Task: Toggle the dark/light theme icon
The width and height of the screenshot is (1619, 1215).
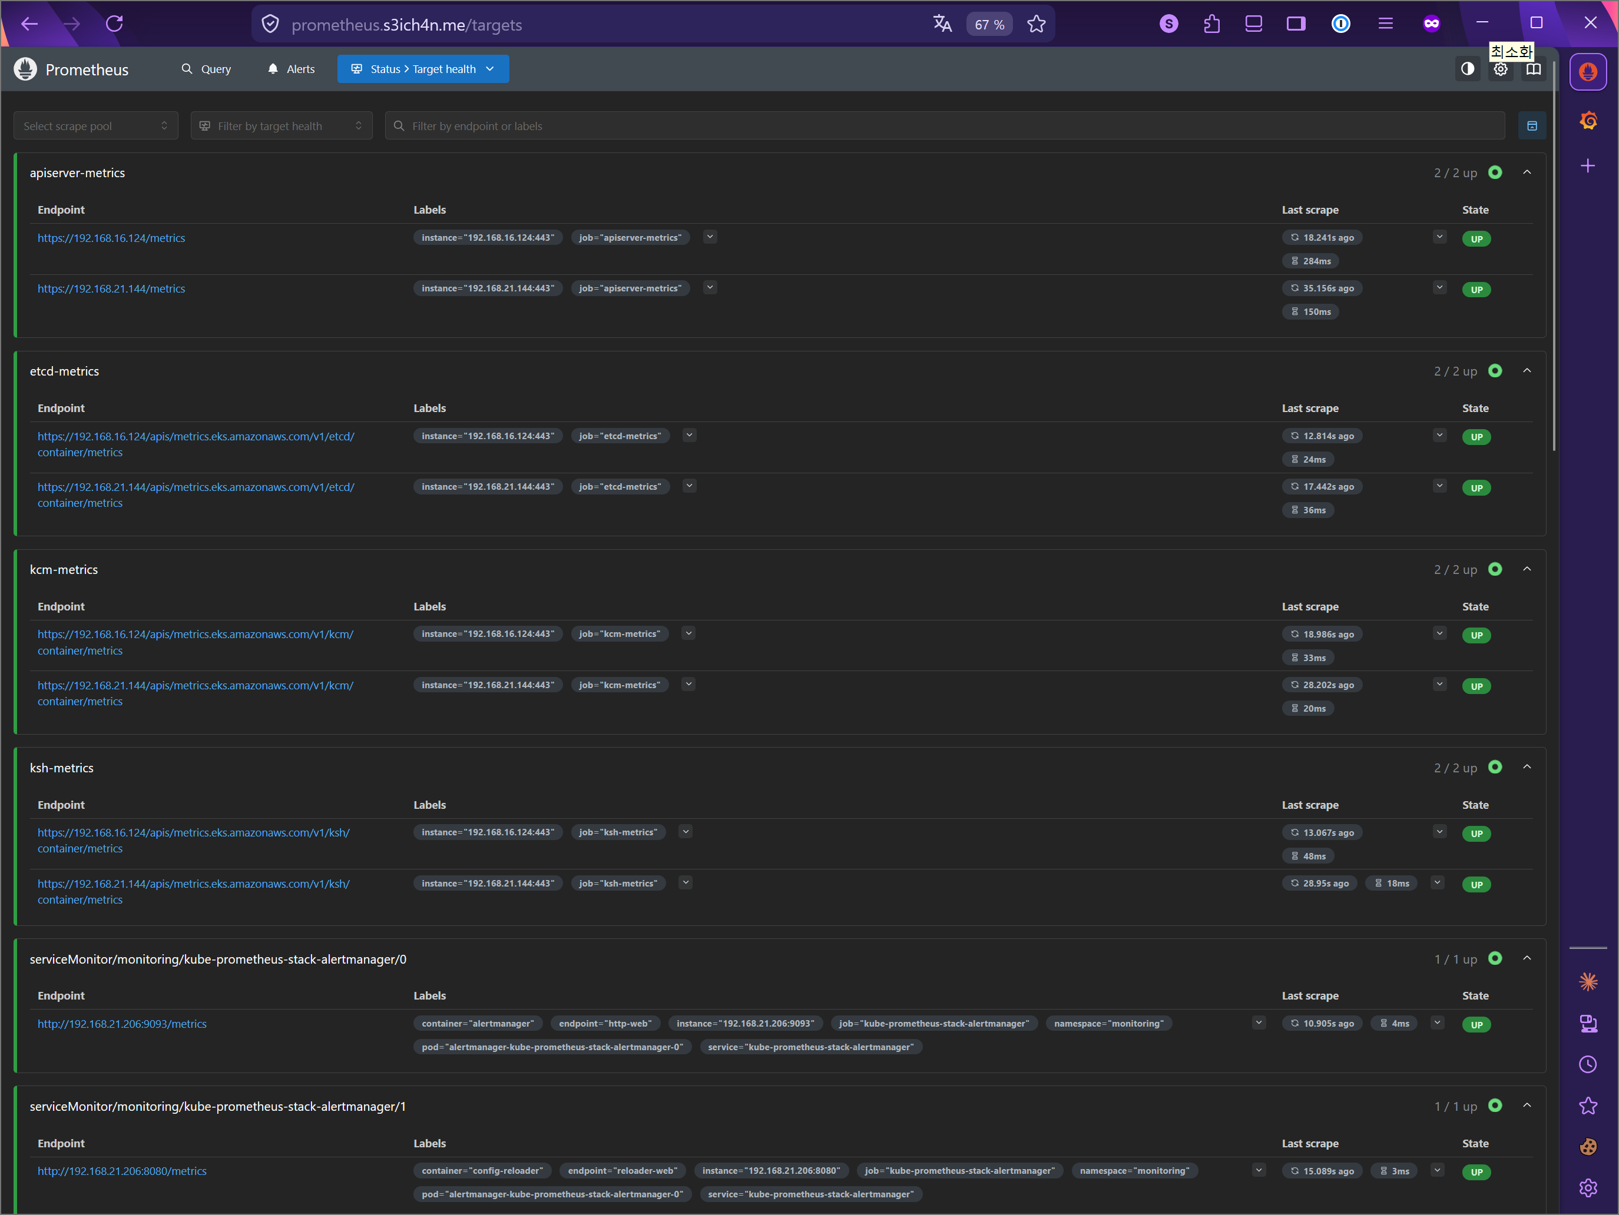Action: click(1468, 69)
